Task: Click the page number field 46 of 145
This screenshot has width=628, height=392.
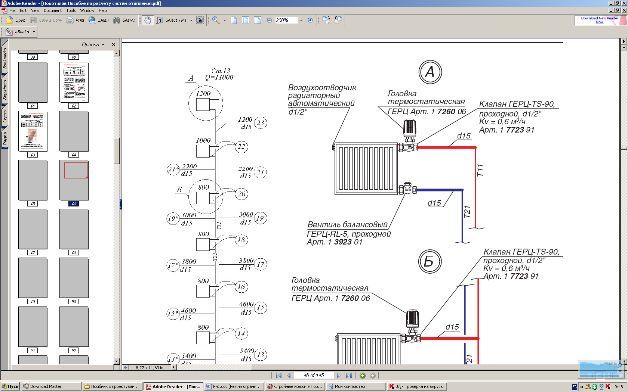Action: pos(314,376)
